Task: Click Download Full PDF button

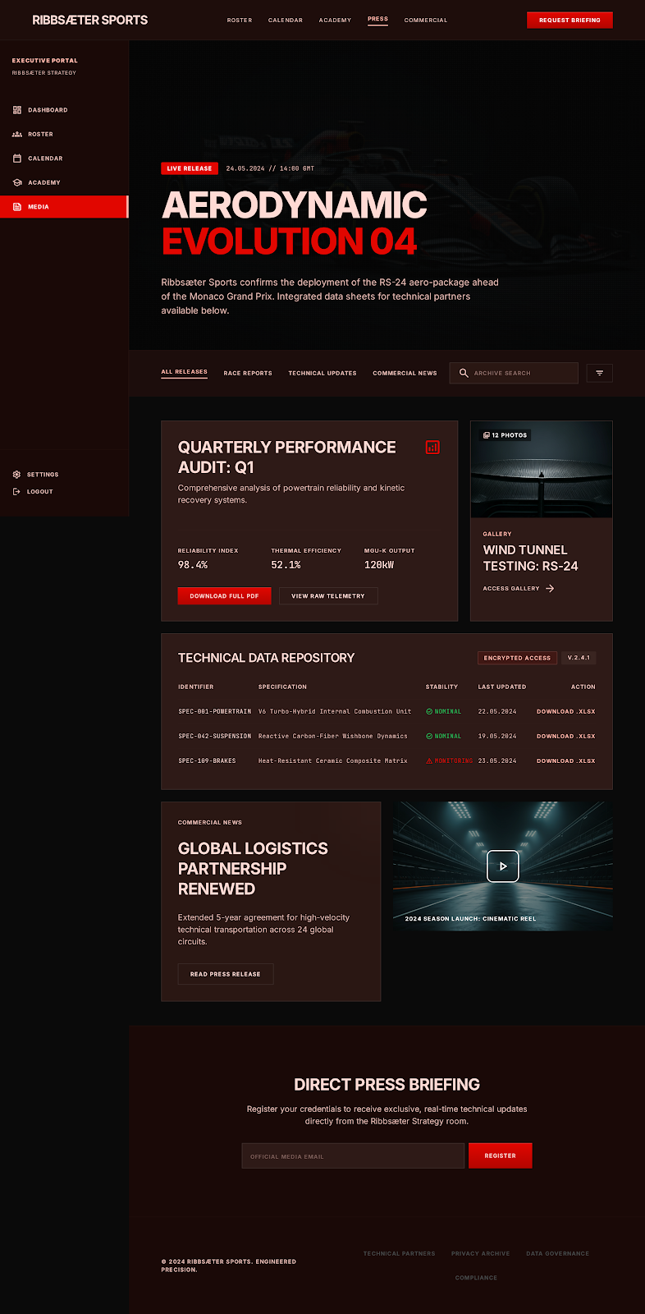Action: coord(224,596)
